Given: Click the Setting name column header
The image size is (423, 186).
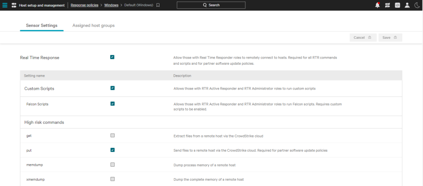Looking at the screenshot, I should (34, 76).
